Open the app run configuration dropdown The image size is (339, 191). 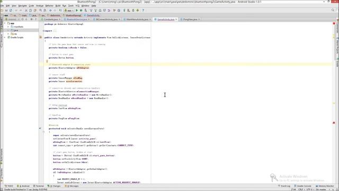pos(69,11)
